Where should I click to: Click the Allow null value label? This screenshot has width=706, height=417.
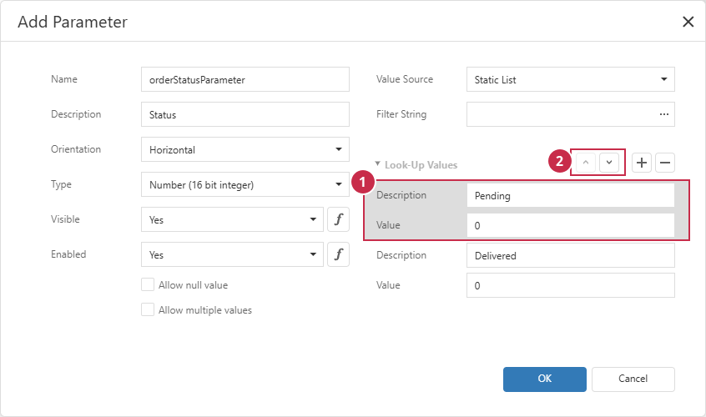pos(193,285)
